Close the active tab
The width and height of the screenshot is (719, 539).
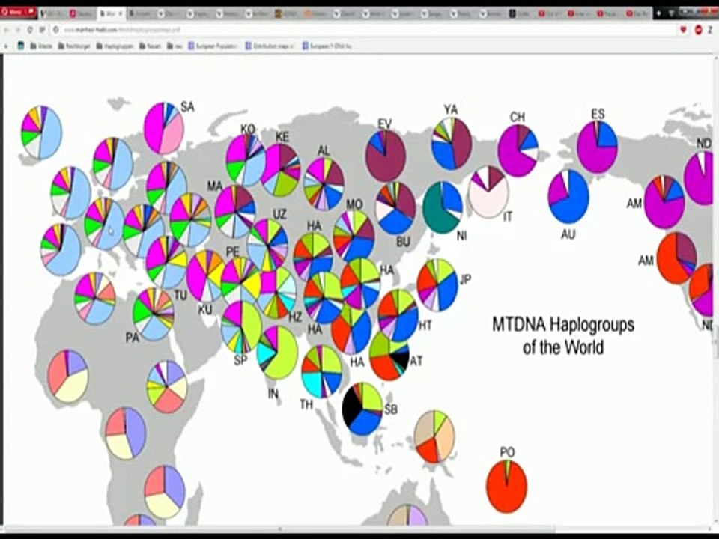click(x=121, y=13)
